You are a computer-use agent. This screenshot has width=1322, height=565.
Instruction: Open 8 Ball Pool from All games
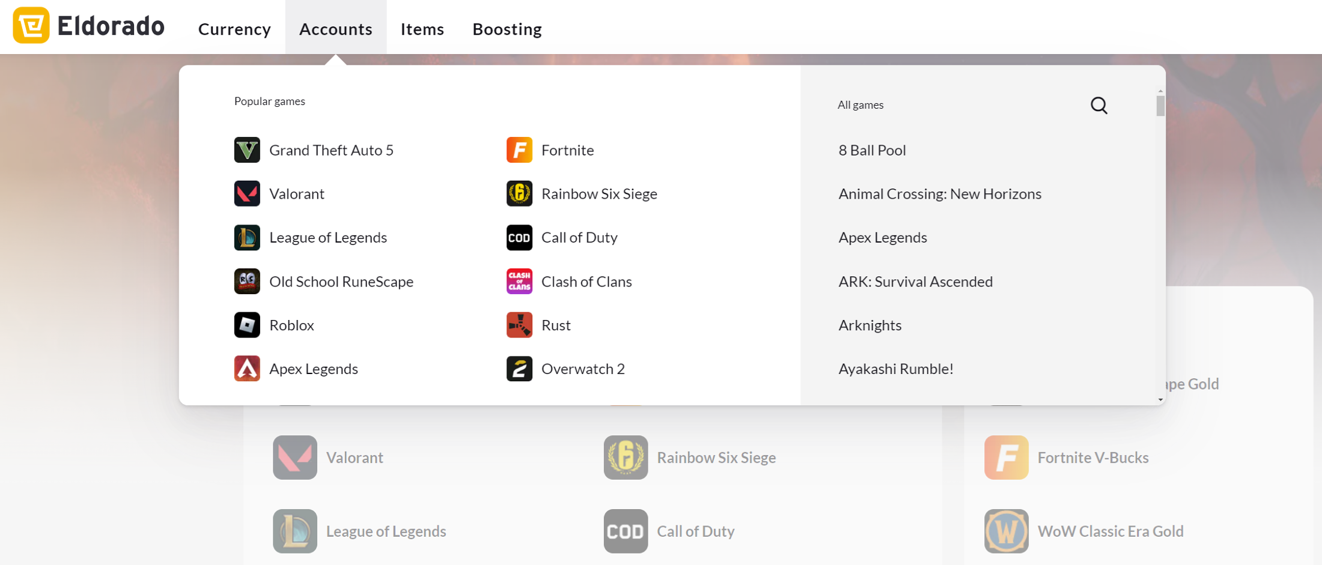point(872,150)
